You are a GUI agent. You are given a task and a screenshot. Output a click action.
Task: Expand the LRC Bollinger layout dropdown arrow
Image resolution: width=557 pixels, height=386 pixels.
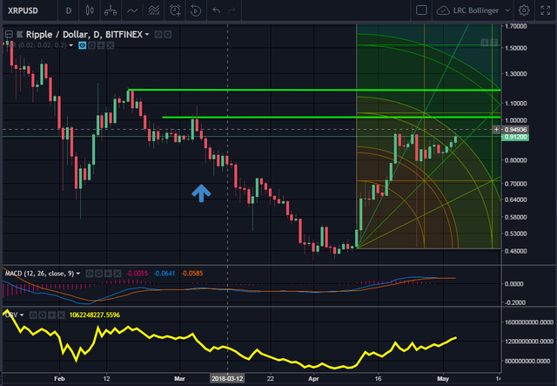(507, 10)
